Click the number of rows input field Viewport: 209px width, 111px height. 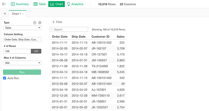17,51
